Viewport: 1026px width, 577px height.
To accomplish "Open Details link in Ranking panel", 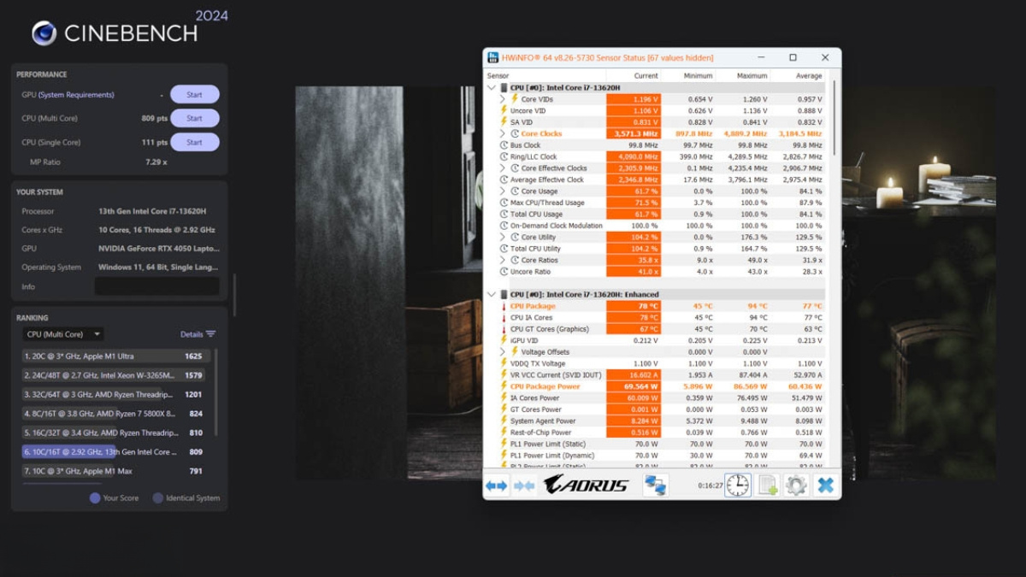I will point(192,334).
